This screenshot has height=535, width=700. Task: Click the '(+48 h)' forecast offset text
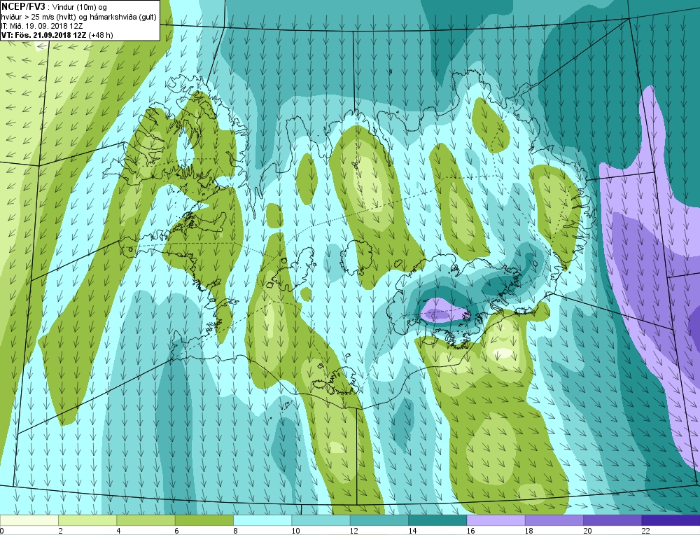101,35
